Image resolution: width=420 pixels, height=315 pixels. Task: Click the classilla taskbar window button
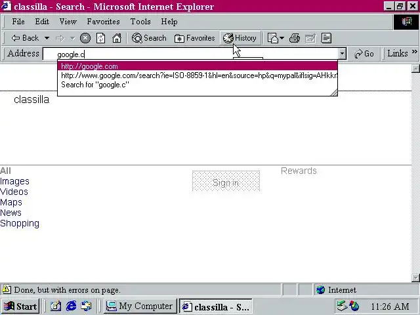point(216,306)
